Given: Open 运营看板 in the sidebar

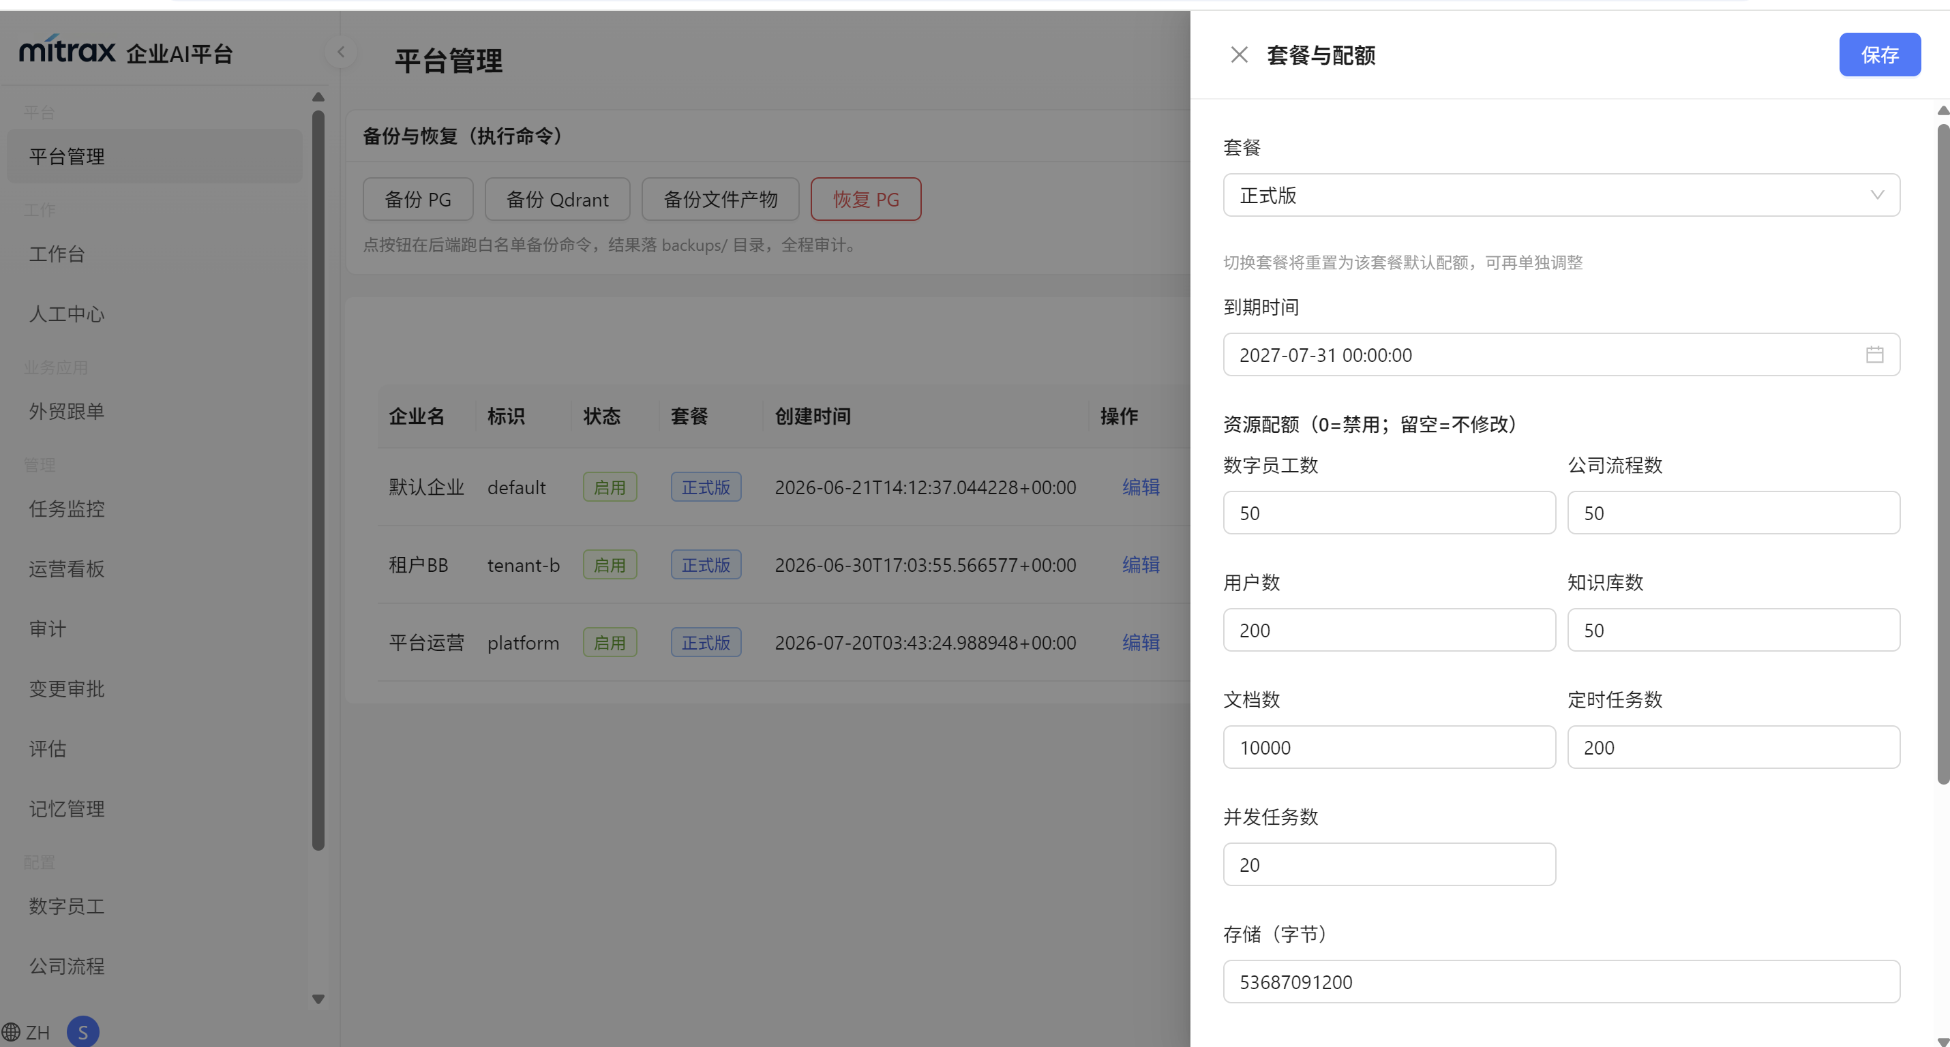Looking at the screenshot, I should click(154, 568).
